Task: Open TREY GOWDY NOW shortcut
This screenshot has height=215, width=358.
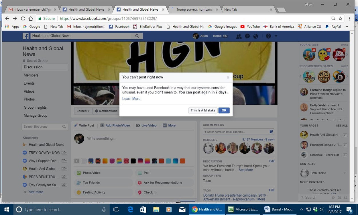Action: pos(44,153)
